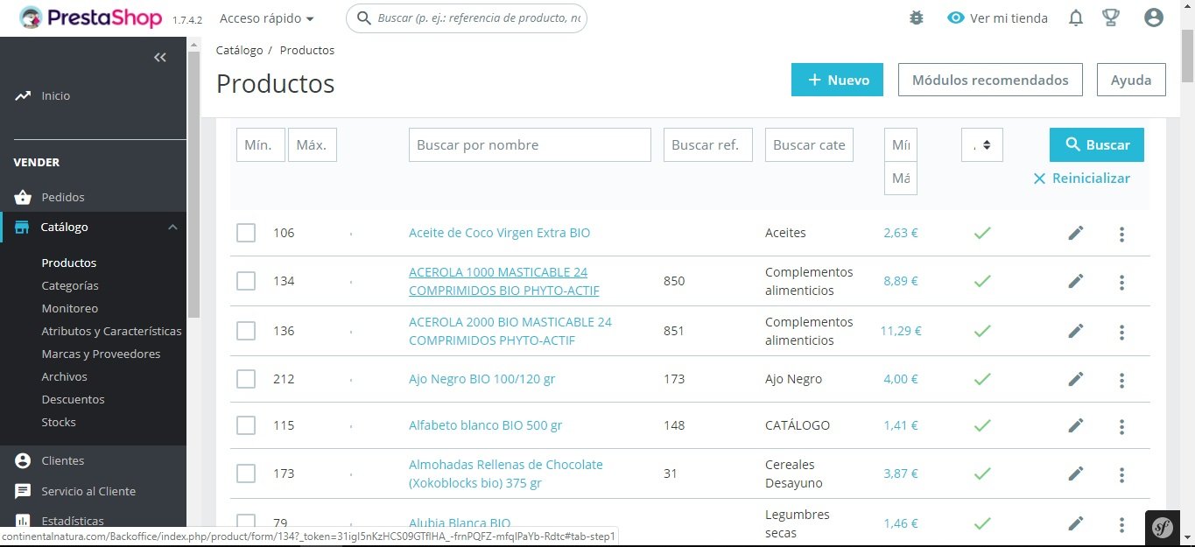Image resolution: width=1195 pixels, height=547 pixels.
Task: Open more actions menu for product 134
Action: (x=1121, y=282)
